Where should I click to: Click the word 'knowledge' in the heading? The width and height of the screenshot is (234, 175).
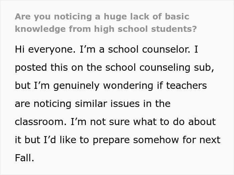(40, 29)
